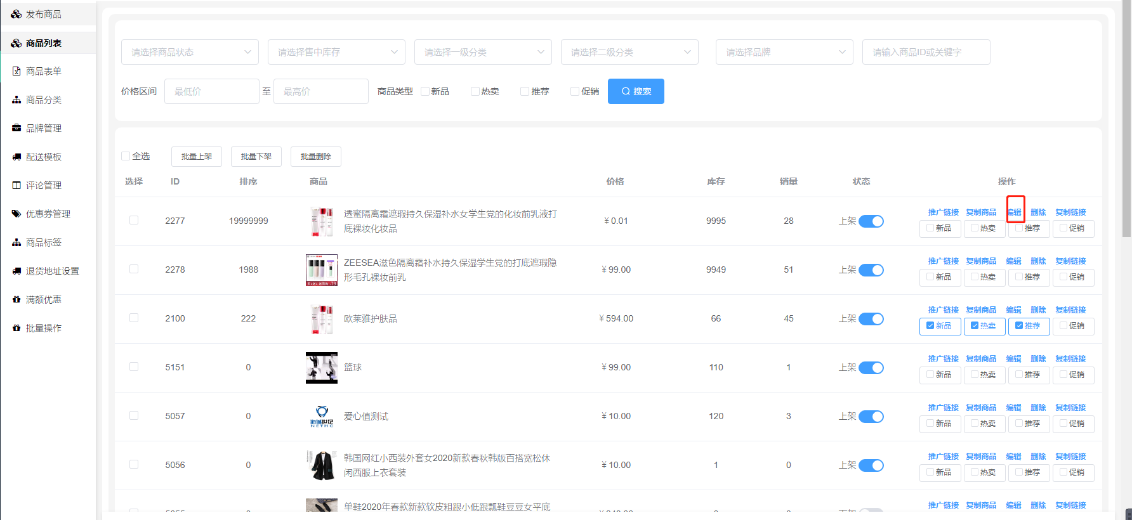Uncheck 新品 tag for product 2100
The image size is (1132, 520).
tap(930, 326)
